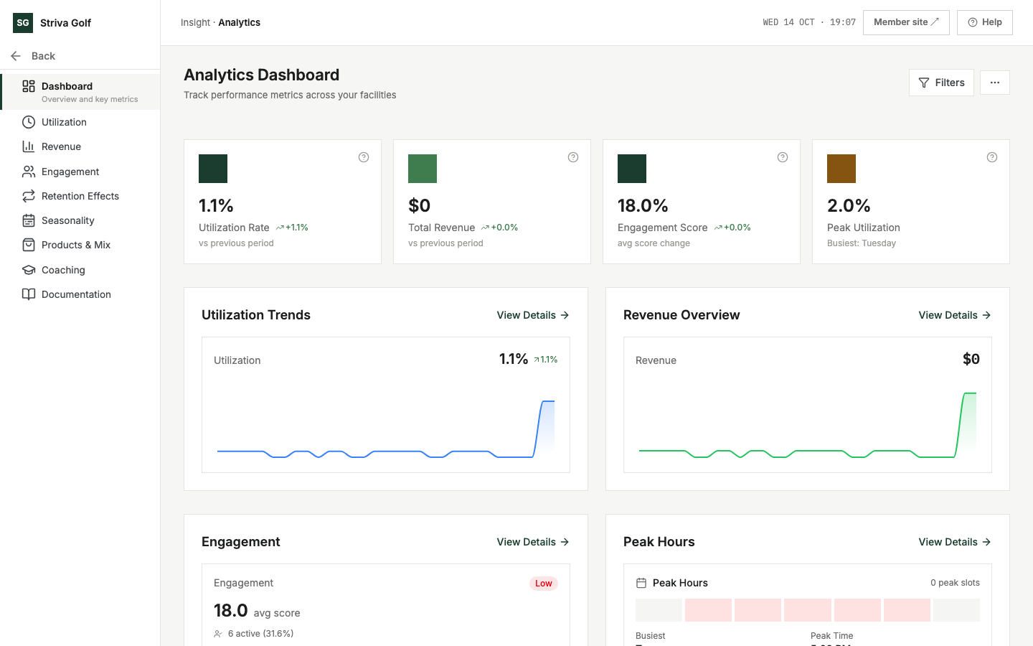Open help tooltip on Peak Utilization card
The height and width of the screenshot is (646, 1033).
click(992, 157)
